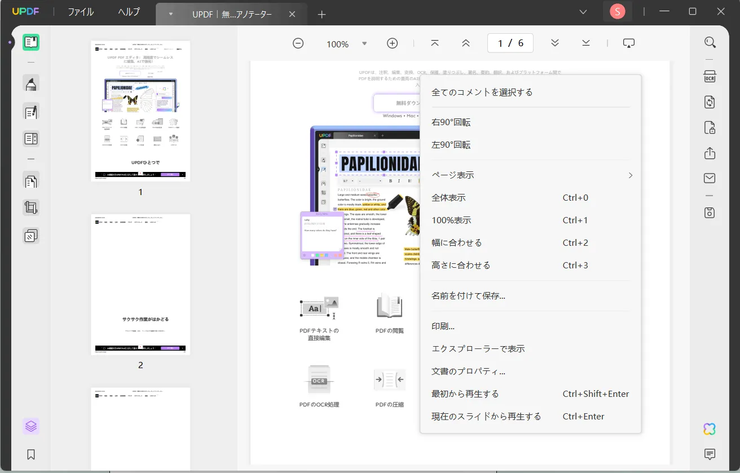Click the UPDF logo in title bar
This screenshot has height=473, width=740.
point(26,12)
